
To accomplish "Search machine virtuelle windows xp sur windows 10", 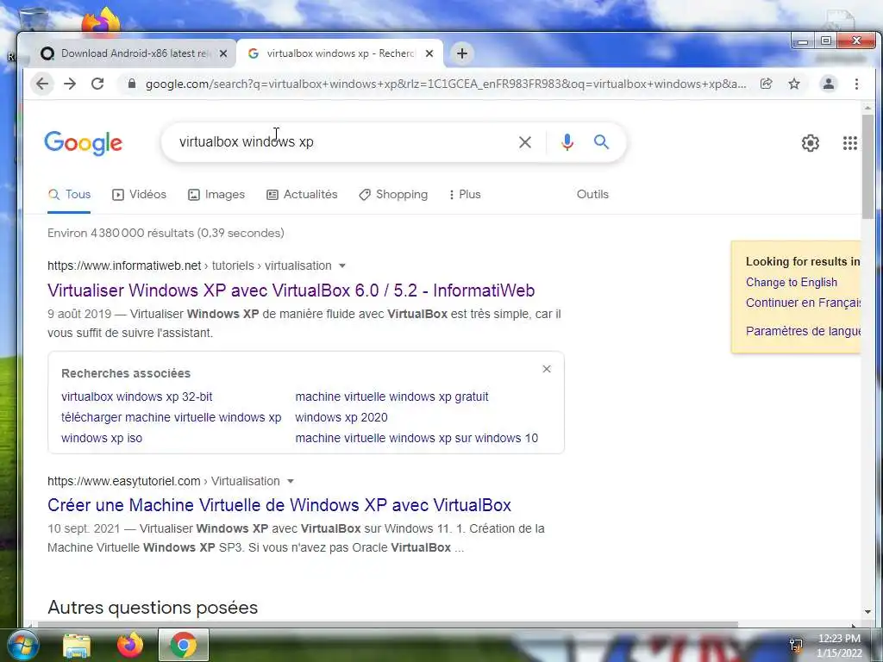I will click(x=416, y=439).
